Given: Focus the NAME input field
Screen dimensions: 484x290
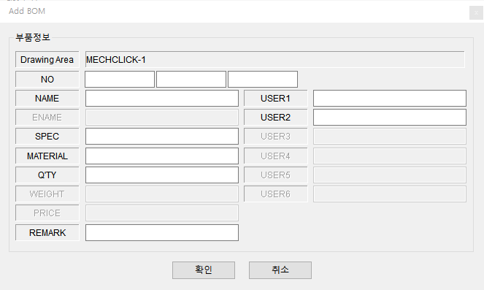Looking at the screenshot, I should [162, 98].
